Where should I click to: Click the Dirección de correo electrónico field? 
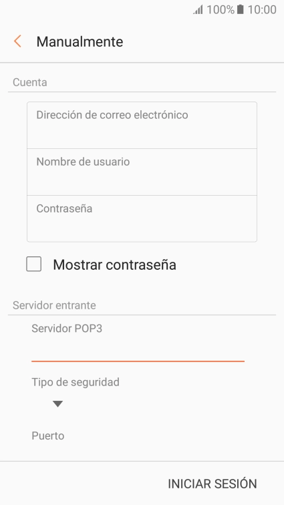point(142,126)
